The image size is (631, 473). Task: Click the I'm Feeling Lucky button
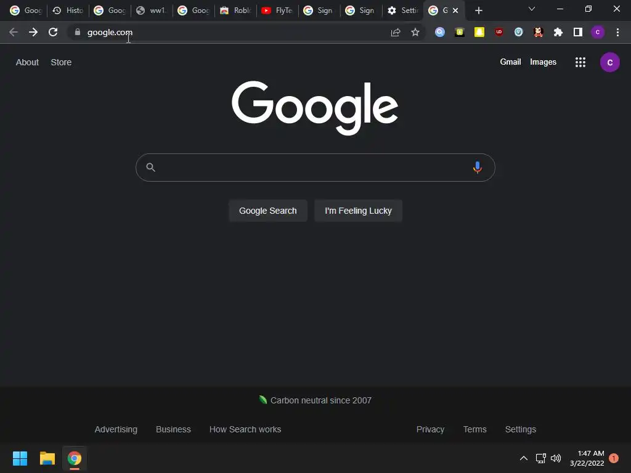coord(358,211)
